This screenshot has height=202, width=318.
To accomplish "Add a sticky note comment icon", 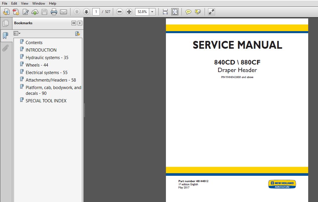I will pos(188,12).
